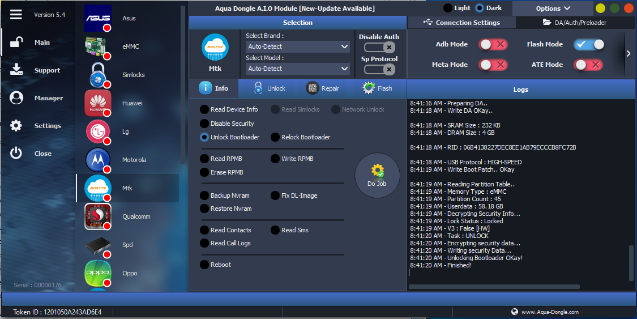This screenshot has width=637, height=319.
Task: Click the Manager user icon
Action: 16,97
